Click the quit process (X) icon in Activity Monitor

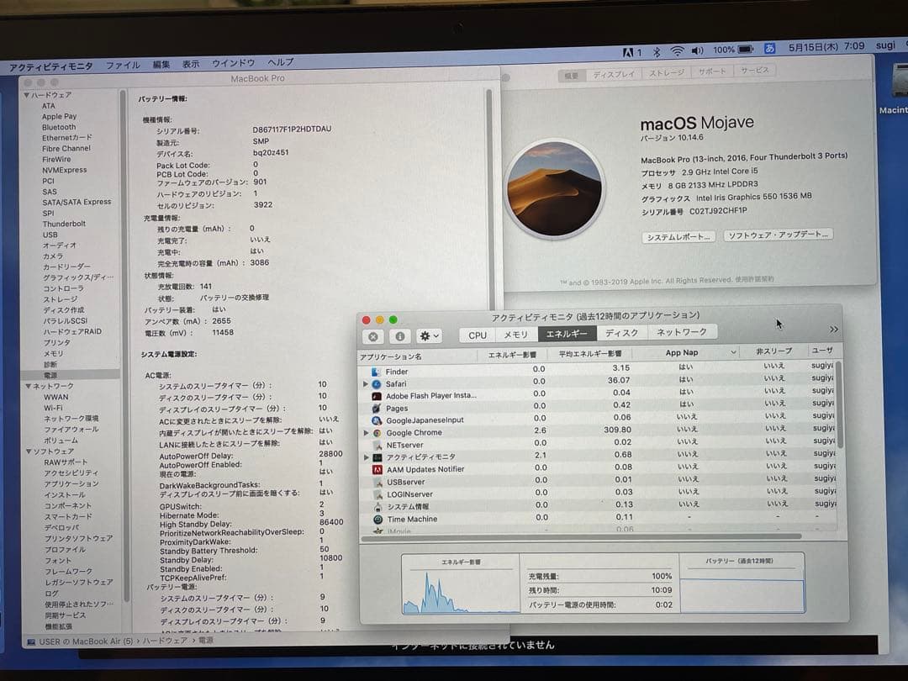coord(372,336)
